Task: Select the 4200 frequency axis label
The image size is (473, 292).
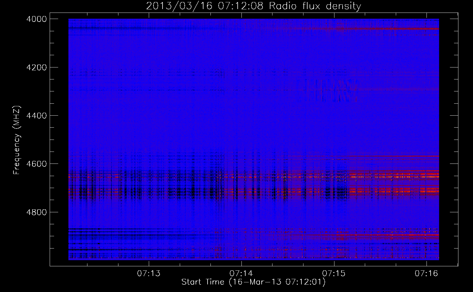Action: 36,67
